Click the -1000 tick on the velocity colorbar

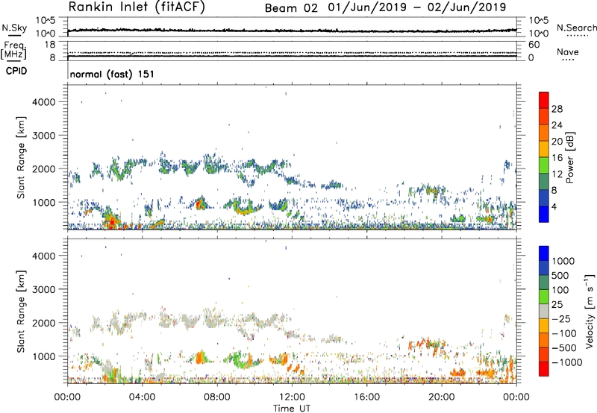tap(567, 362)
